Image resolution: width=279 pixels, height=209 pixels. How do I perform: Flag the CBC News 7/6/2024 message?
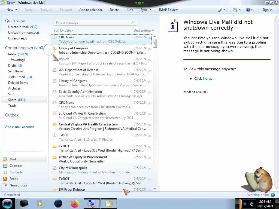pos(150,38)
